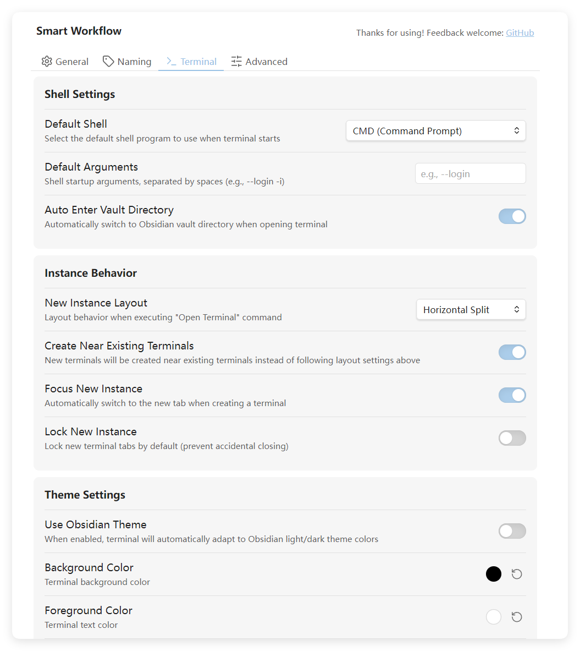The image size is (580, 651).
Task: Pick the black Background Color swatch
Action: [x=494, y=575]
